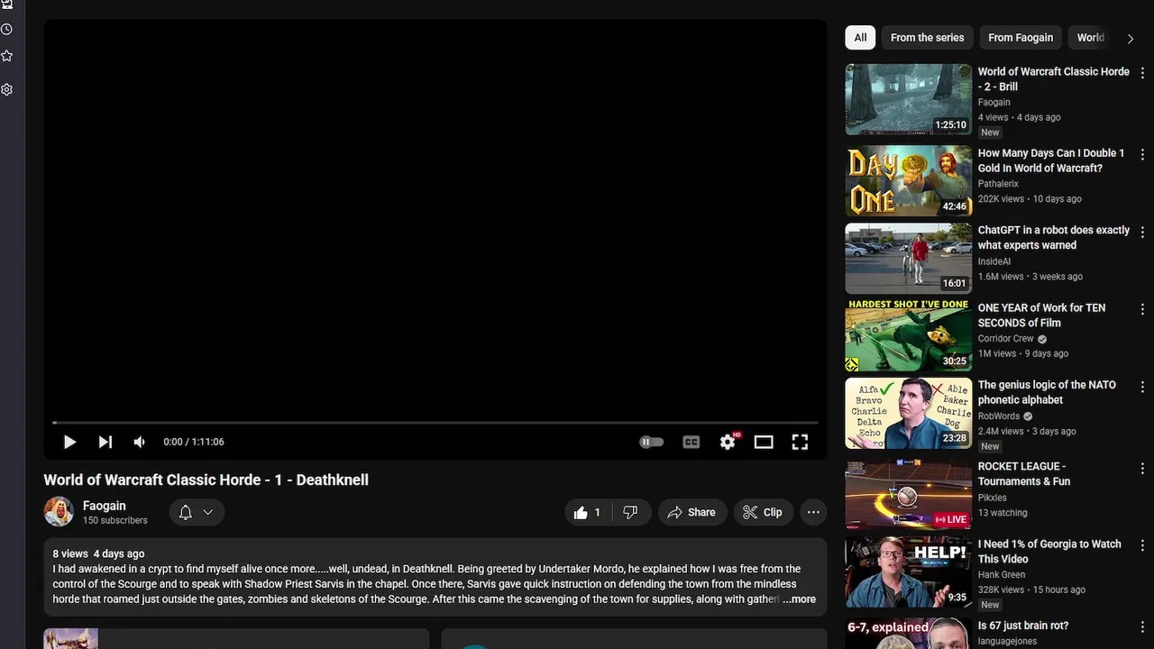1154x649 pixels.
Task: Open thumbnail for Classic Horde 2 Brill
Action: click(x=908, y=99)
